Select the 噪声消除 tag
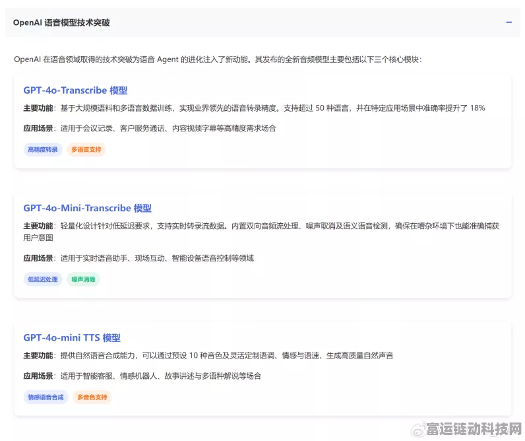This screenshot has width=525, height=441. click(x=83, y=279)
